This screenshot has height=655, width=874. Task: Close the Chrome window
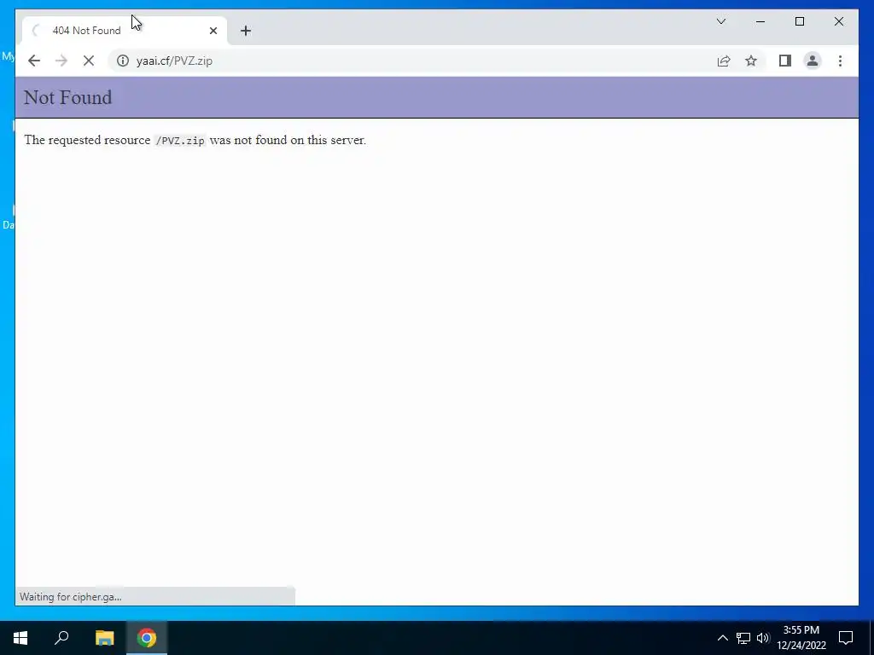(838, 21)
